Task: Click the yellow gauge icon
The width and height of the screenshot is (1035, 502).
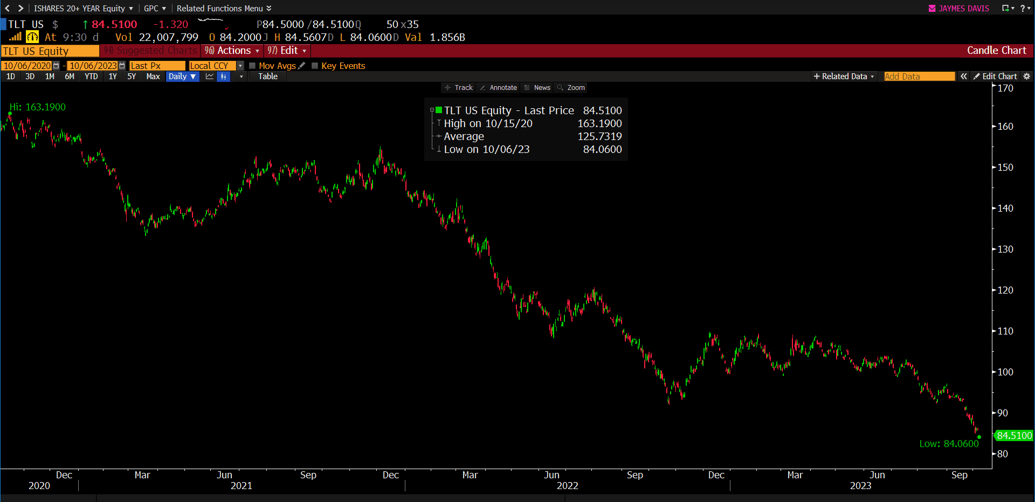Action: pyautogui.click(x=32, y=37)
